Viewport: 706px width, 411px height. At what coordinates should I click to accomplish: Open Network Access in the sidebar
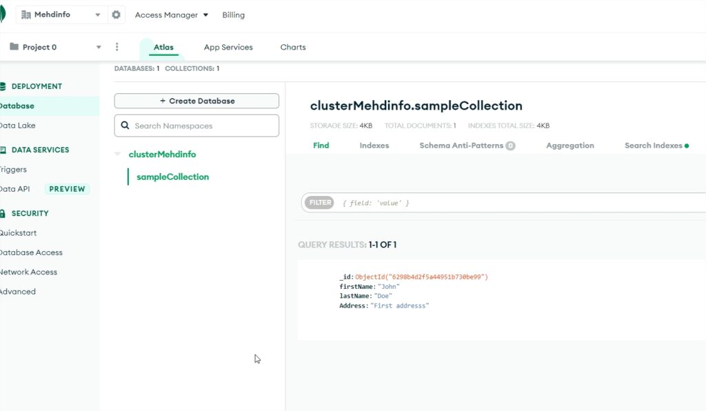coord(28,272)
